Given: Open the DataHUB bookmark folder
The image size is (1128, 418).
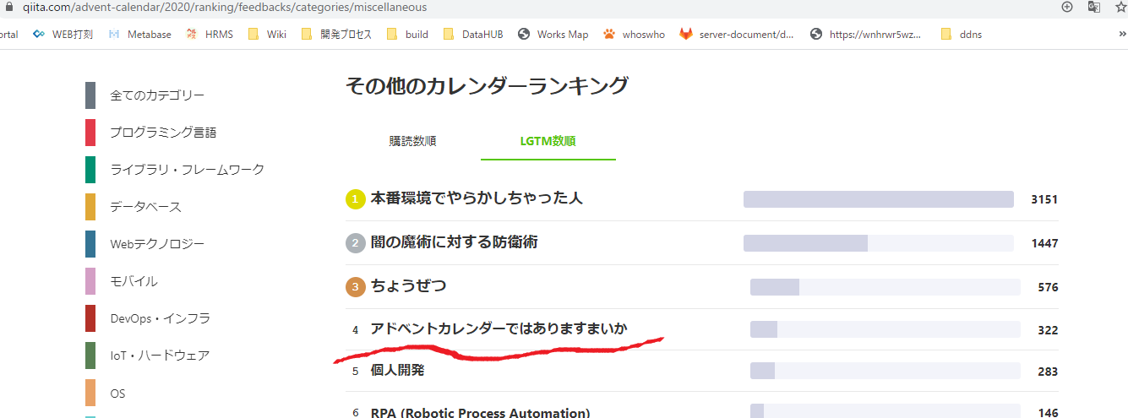Looking at the screenshot, I should pyautogui.click(x=472, y=35).
